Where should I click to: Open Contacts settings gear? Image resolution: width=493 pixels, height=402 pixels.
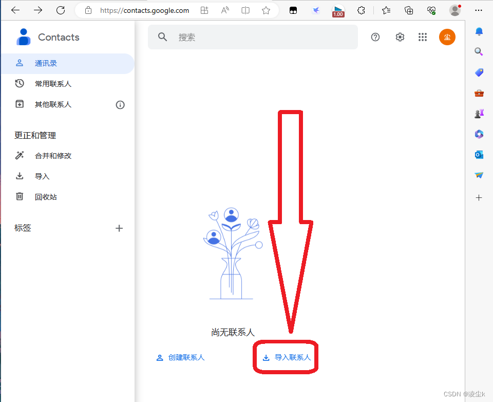click(x=400, y=37)
